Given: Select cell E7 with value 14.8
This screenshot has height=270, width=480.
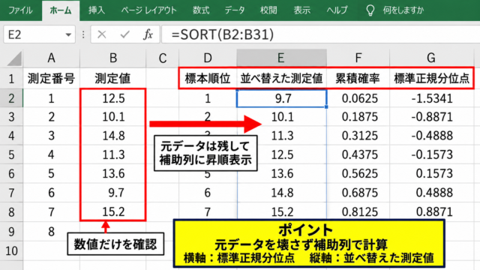Looking at the screenshot, I should click(x=281, y=193).
